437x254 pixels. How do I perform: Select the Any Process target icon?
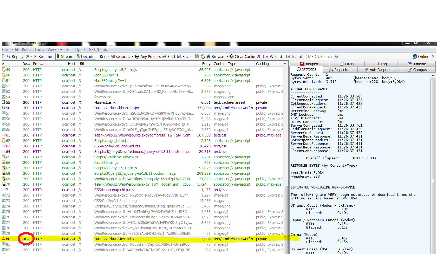(x=137, y=56)
